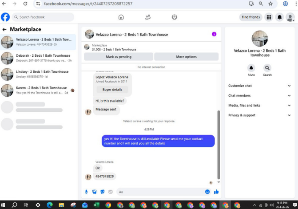Click the Ok message bubble
Screen dimensions: 298x209
[x=98, y=168]
